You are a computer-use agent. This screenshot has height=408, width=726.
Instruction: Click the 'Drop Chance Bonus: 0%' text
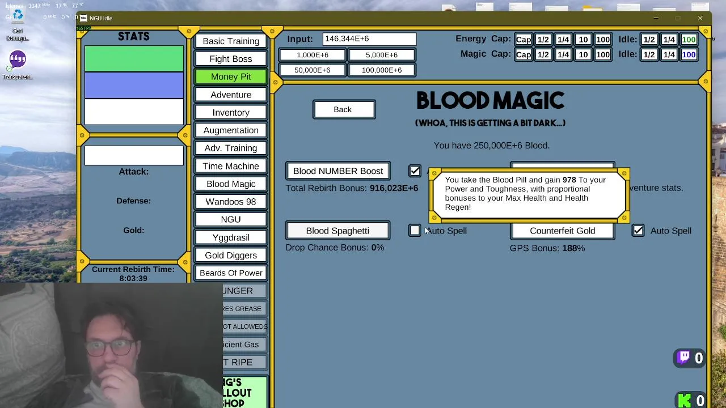(335, 248)
